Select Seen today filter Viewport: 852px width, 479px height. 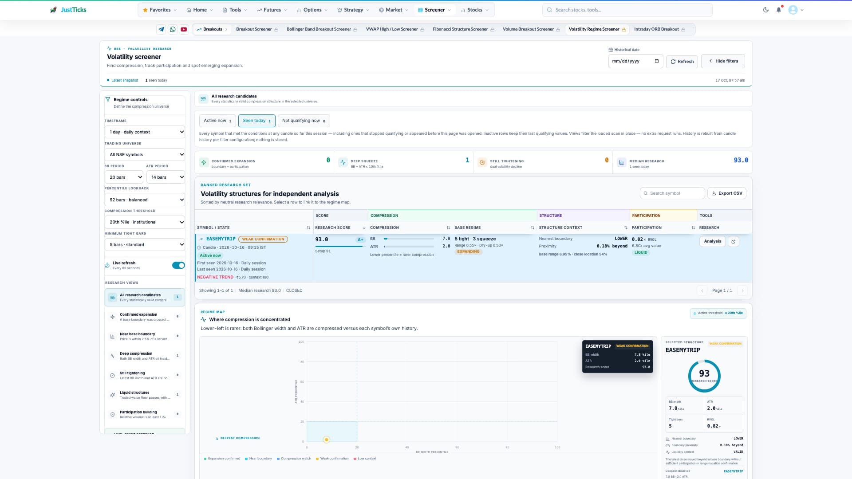click(256, 121)
